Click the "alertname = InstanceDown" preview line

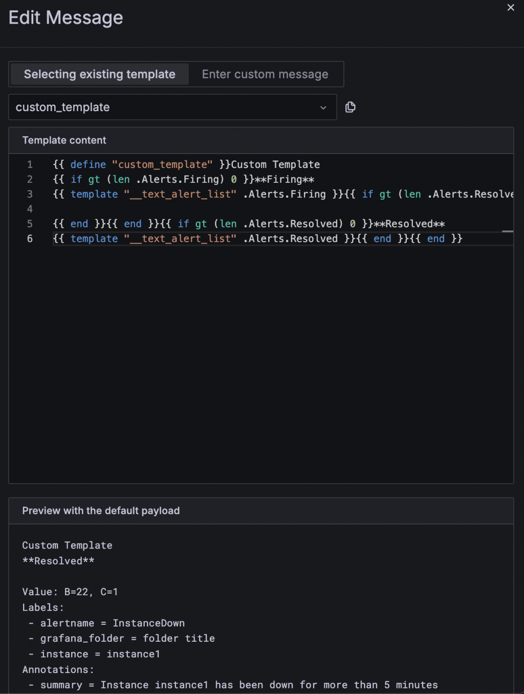pos(113,623)
